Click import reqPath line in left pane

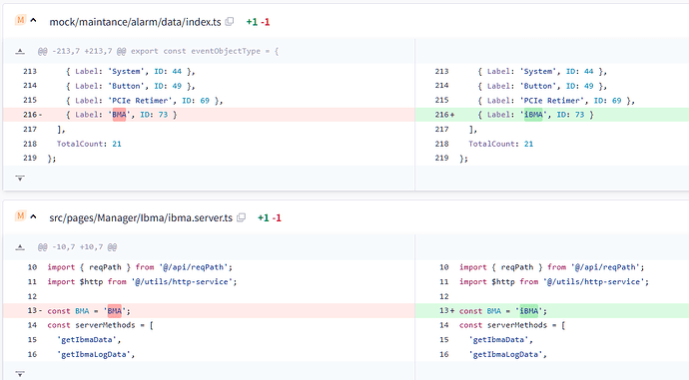[x=140, y=267]
